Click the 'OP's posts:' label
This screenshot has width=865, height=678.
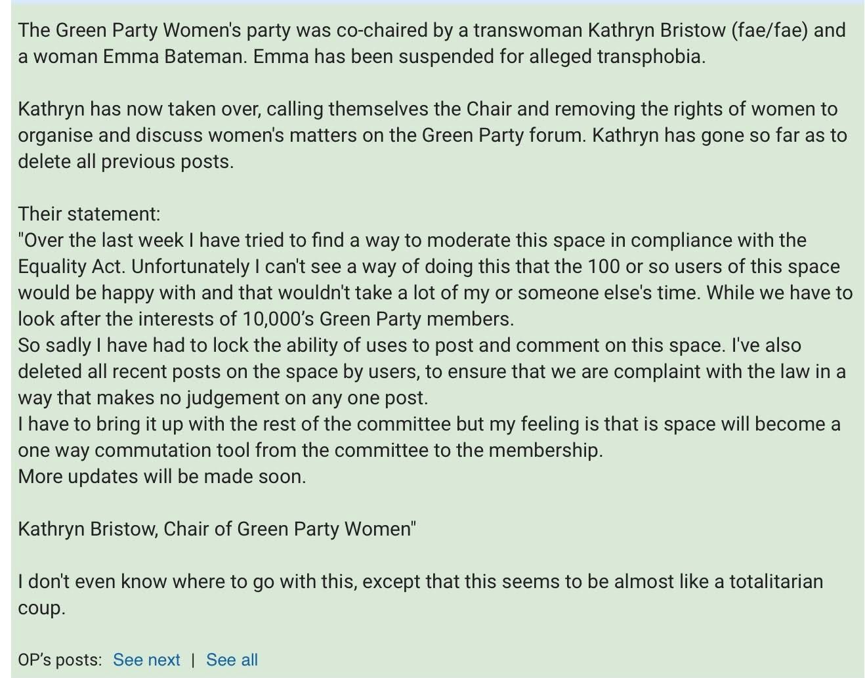click(x=60, y=660)
